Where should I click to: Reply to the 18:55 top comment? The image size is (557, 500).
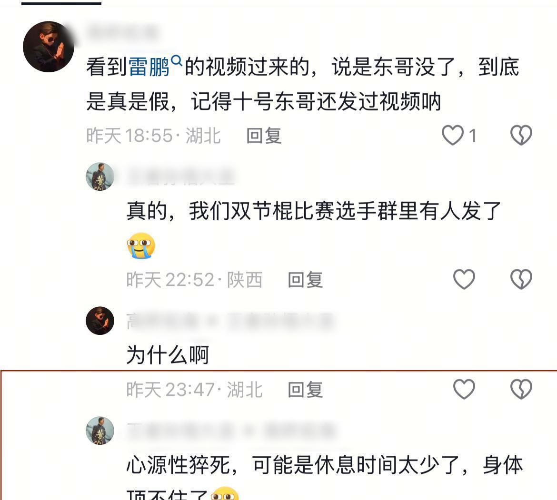[264, 136]
